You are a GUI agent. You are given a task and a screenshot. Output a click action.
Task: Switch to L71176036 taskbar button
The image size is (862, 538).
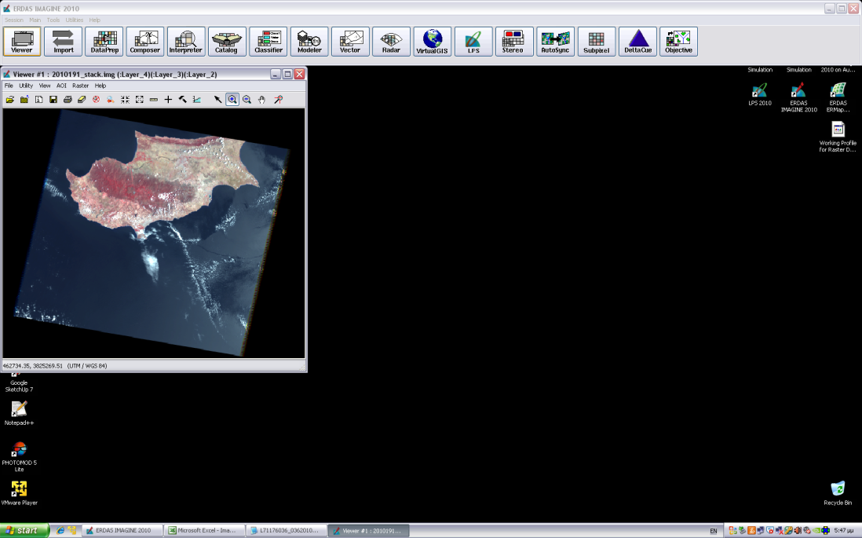click(287, 530)
